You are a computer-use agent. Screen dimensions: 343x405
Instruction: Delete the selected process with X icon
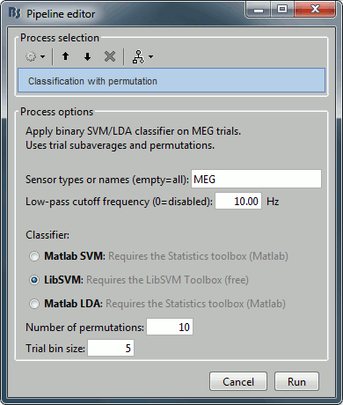110,56
